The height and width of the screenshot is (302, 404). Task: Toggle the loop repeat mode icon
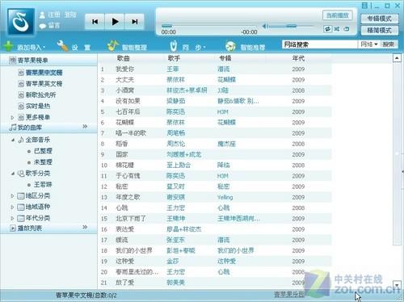tap(327, 29)
